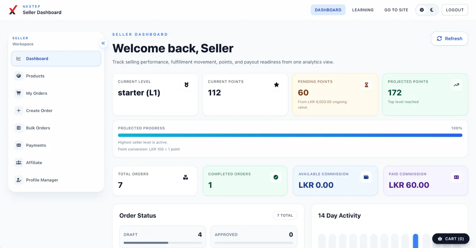Click the 'Point conversion: LKR 100 = 1 point' text

[x=149, y=149]
